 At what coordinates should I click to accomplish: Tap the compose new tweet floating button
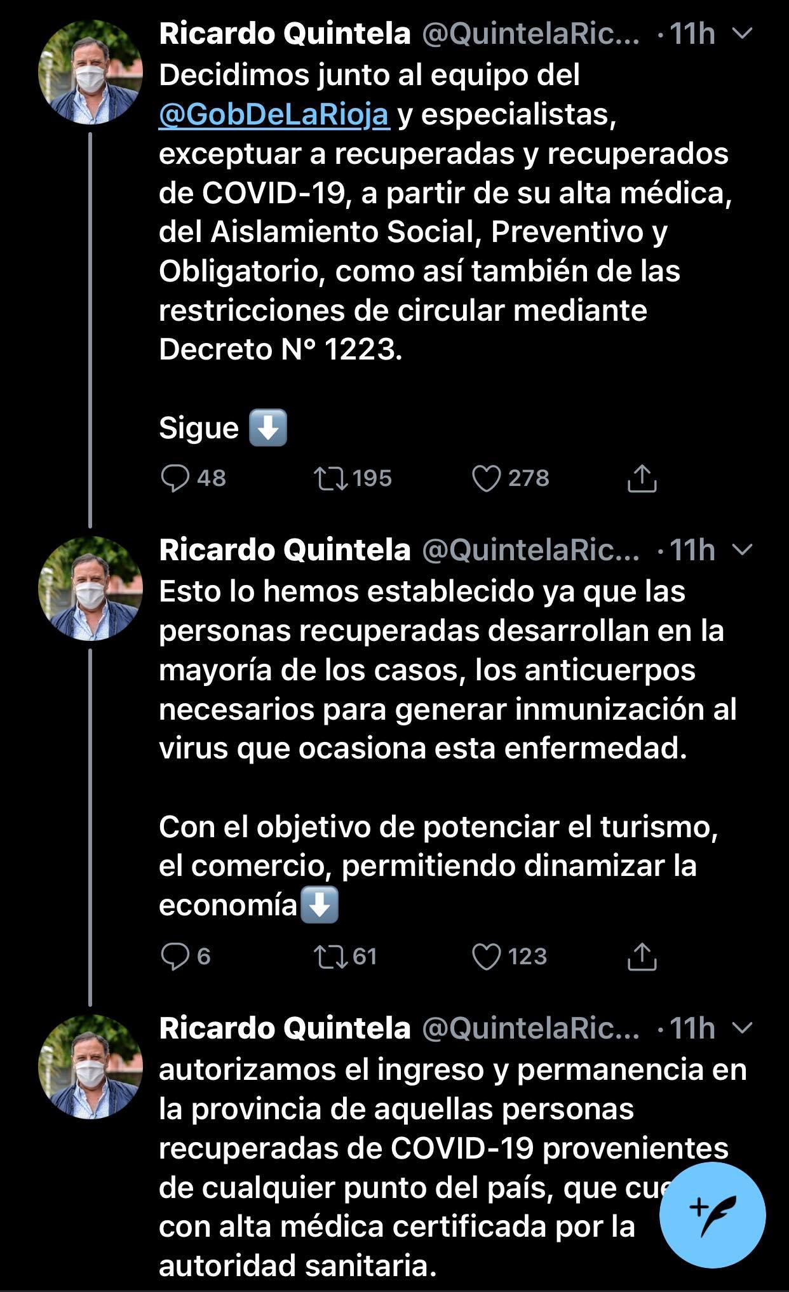point(712,1215)
